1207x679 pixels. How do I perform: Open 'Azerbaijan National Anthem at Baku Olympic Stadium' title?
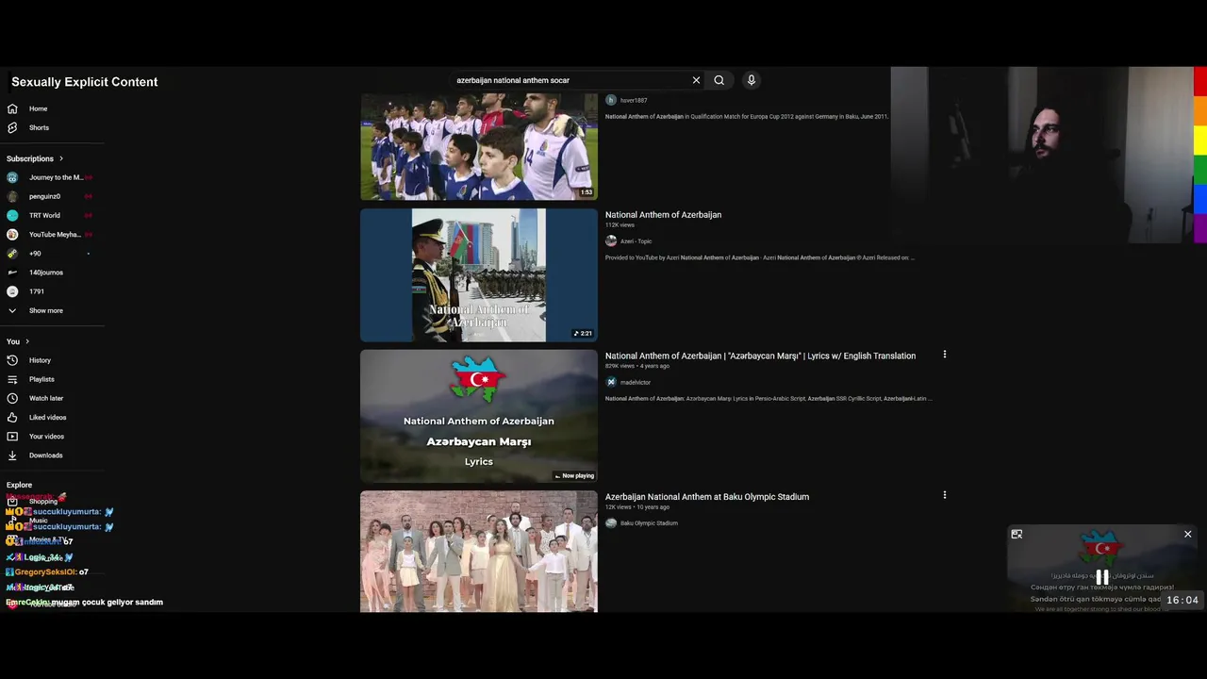coord(707,497)
